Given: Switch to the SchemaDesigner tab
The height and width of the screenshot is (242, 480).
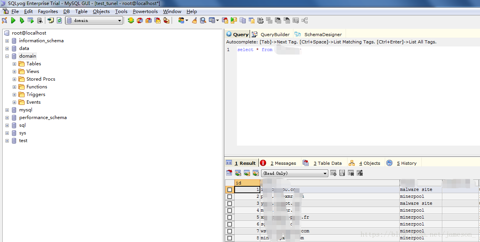Looking at the screenshot, I should pos(319,35).
